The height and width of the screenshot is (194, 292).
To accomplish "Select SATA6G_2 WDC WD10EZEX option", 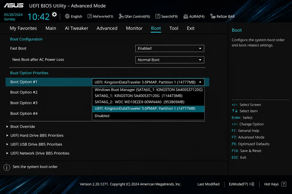I will click(148, 102).
